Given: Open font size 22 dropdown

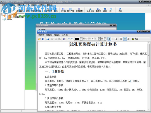Looking at the screenshot, I should coord(105,39).
